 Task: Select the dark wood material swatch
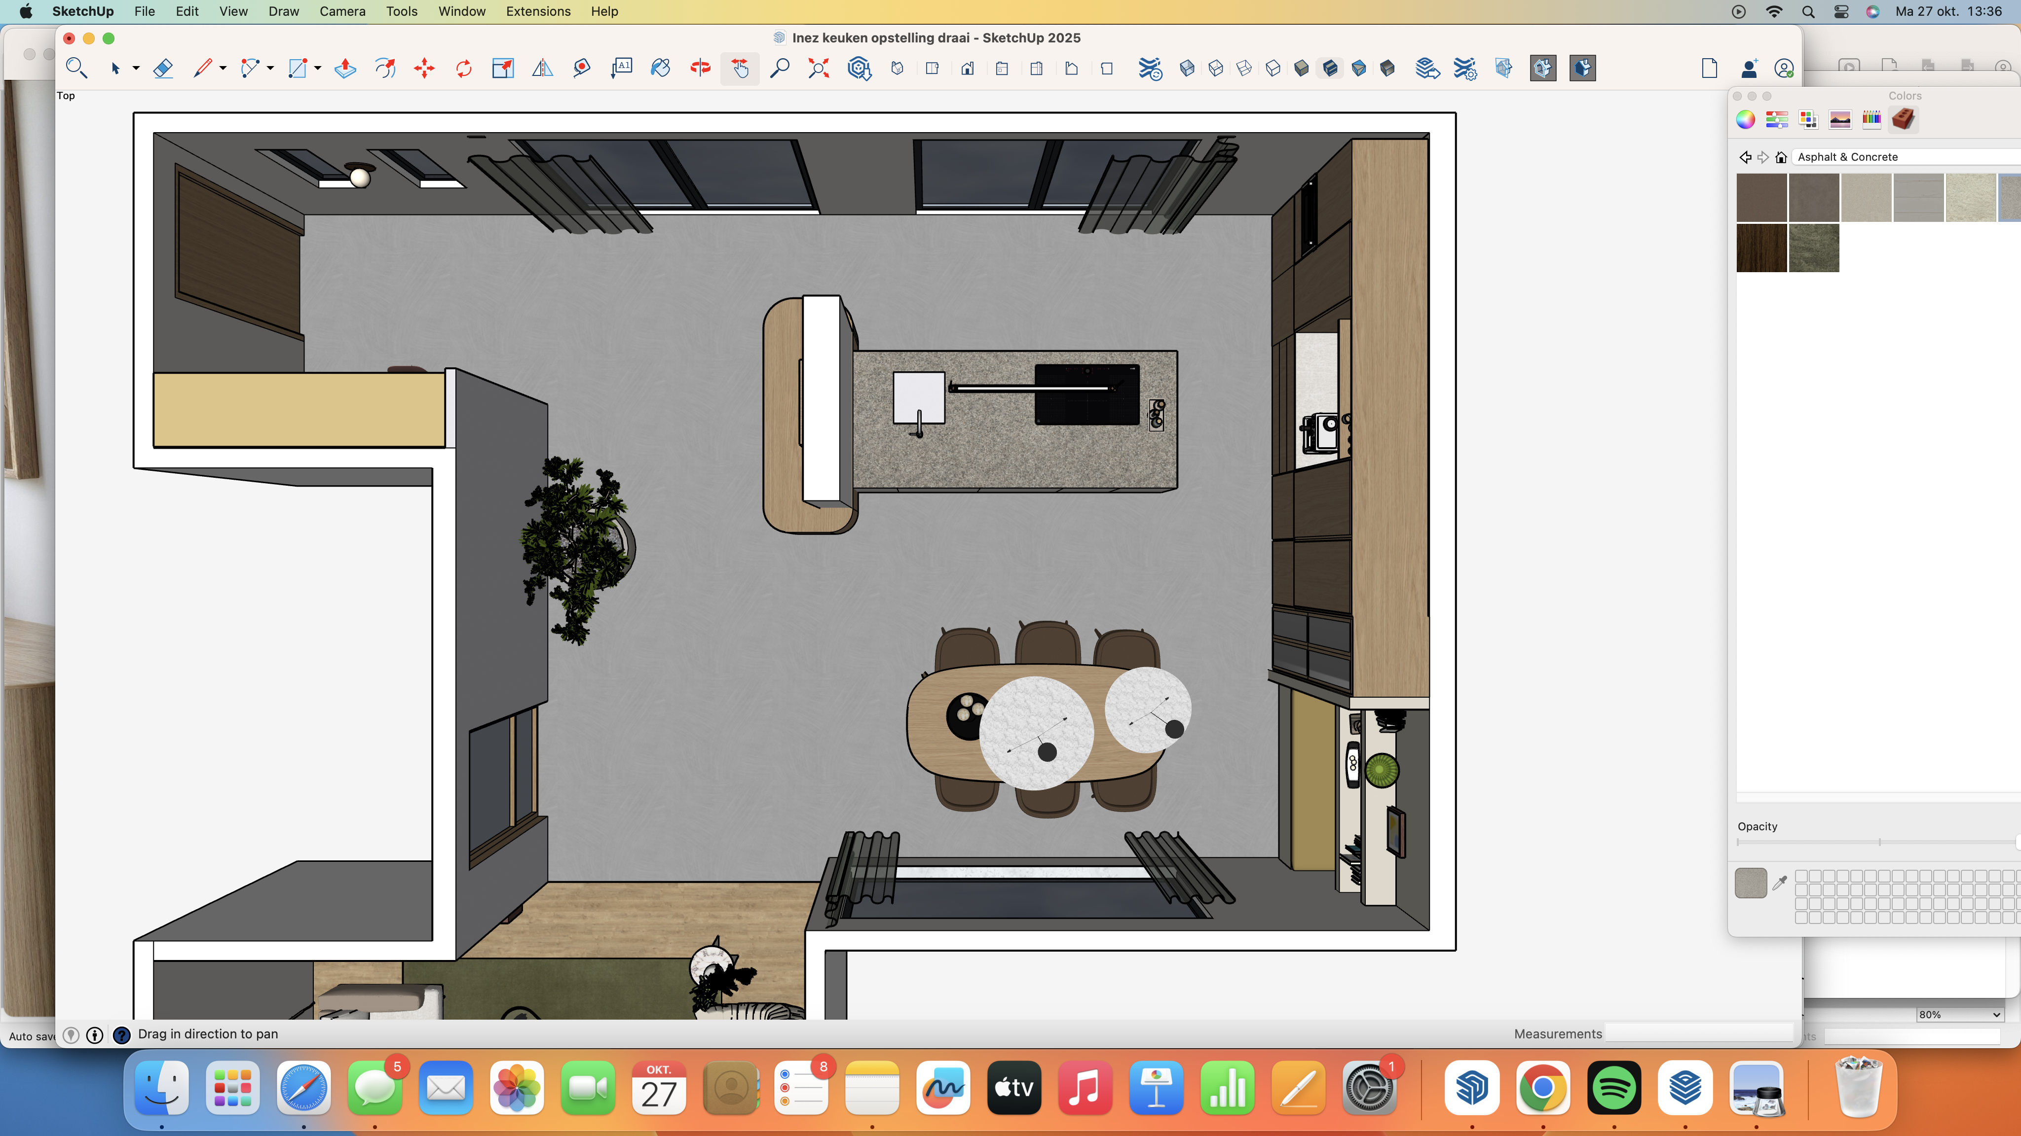coord(1761,248)
